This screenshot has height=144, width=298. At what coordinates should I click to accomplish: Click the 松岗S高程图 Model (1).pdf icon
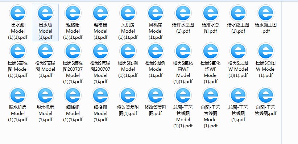point(45,51)
